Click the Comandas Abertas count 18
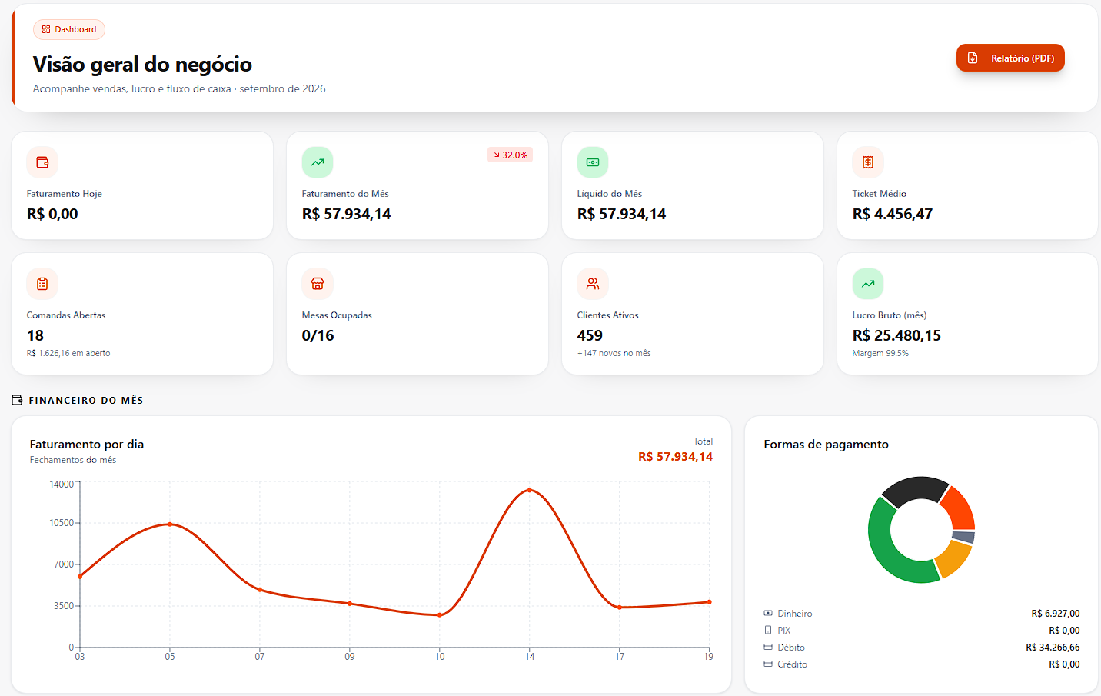The width and height of the screenshot is (1101, 696). (35, 335)
